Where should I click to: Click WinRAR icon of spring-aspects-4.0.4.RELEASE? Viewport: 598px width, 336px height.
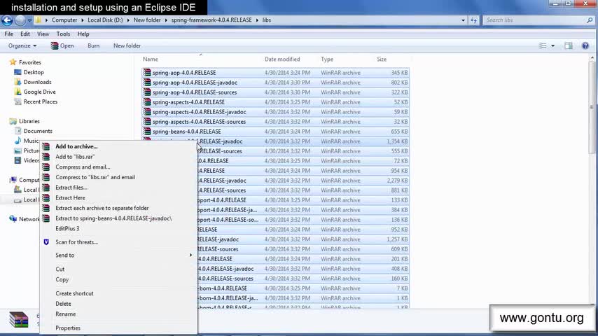147,102
